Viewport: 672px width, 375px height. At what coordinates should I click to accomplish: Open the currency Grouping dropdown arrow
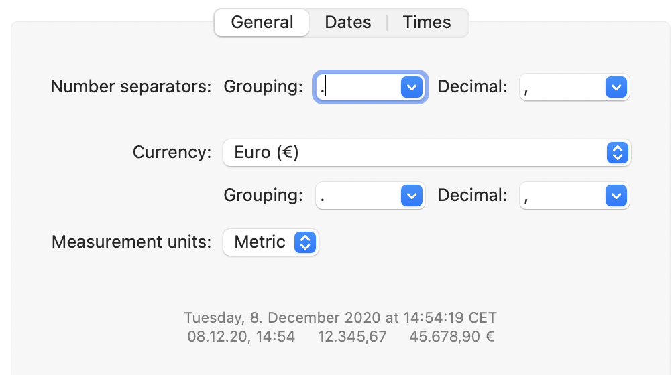tap(410, 196)
